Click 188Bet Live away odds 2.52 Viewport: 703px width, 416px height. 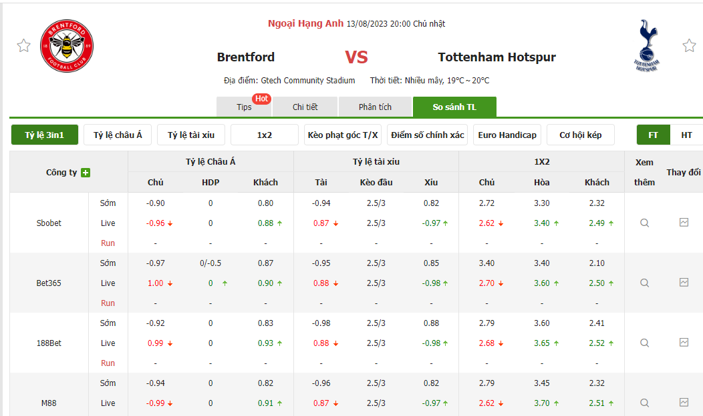coord(597,343)
